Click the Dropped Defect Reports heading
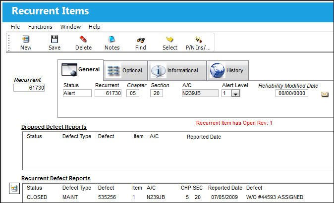The image size is (334, 203). (x=54, y=127)
